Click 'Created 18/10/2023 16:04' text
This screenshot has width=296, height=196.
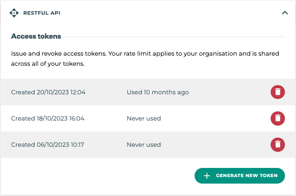[48, 118]
